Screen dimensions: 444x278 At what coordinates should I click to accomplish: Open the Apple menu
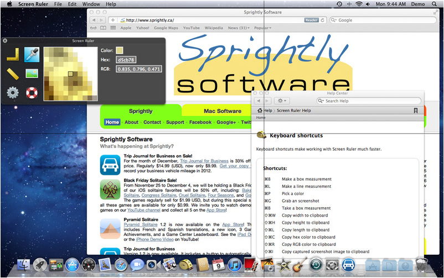tap(9, 4)
